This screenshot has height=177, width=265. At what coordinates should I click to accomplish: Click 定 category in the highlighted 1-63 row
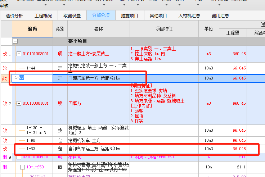(x=60, y=78)
